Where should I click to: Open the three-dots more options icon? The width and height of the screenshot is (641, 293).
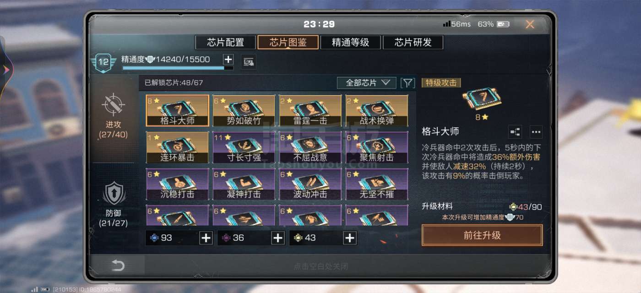click(536, 132)
